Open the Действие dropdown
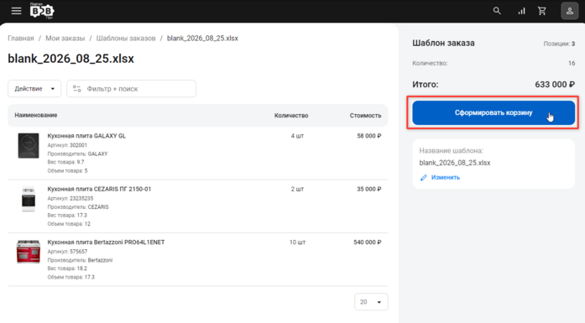 click(34, 89)
